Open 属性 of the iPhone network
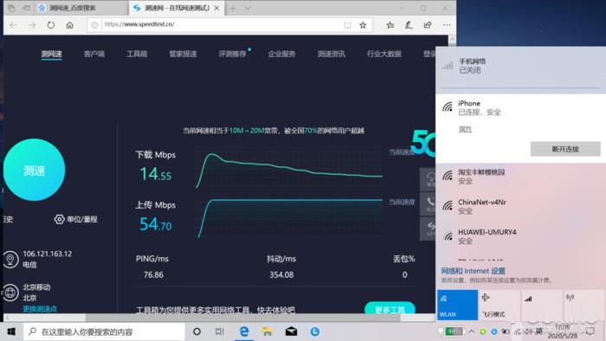606x341 pixels. pyautogui.click(x=465, y=129)
